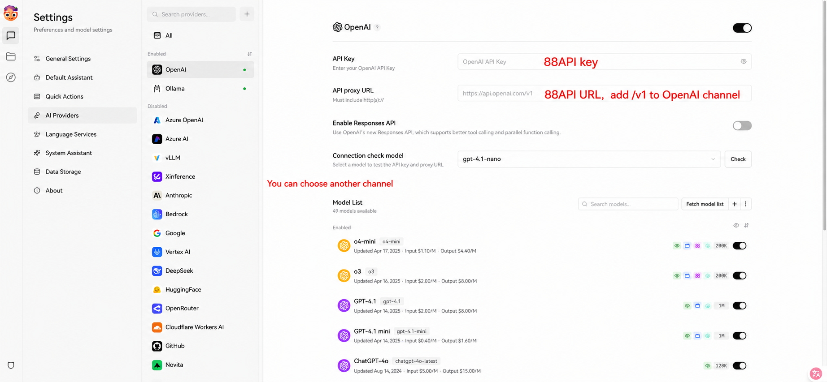Image resolution: width=827 pixels, height=382 pixels.
Task: Select the Azure AI provider icon
Action: (x=157, y=139)
